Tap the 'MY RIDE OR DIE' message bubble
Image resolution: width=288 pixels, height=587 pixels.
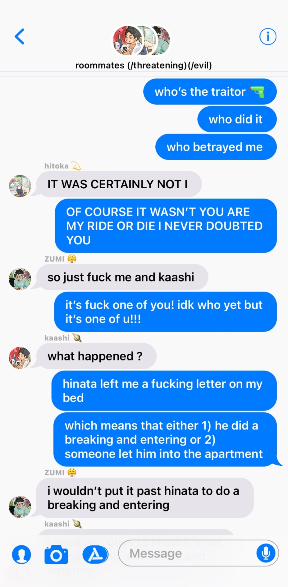click(166, 226)
